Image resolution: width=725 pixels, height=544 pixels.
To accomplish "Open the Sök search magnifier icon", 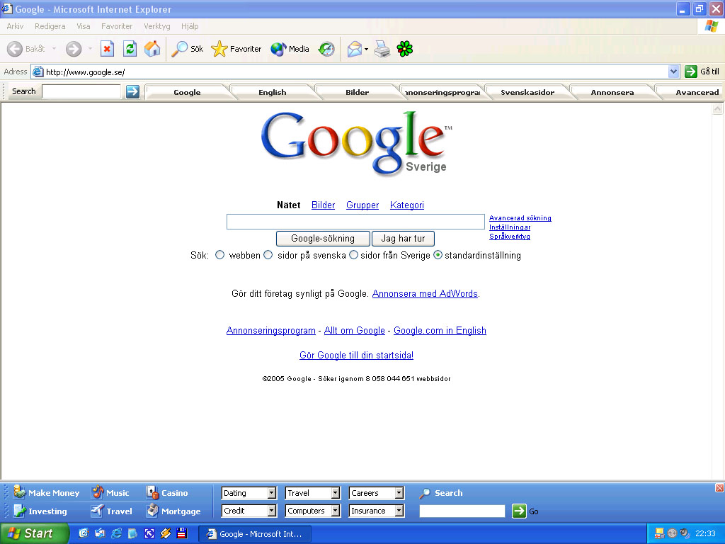I will point(179,49).
